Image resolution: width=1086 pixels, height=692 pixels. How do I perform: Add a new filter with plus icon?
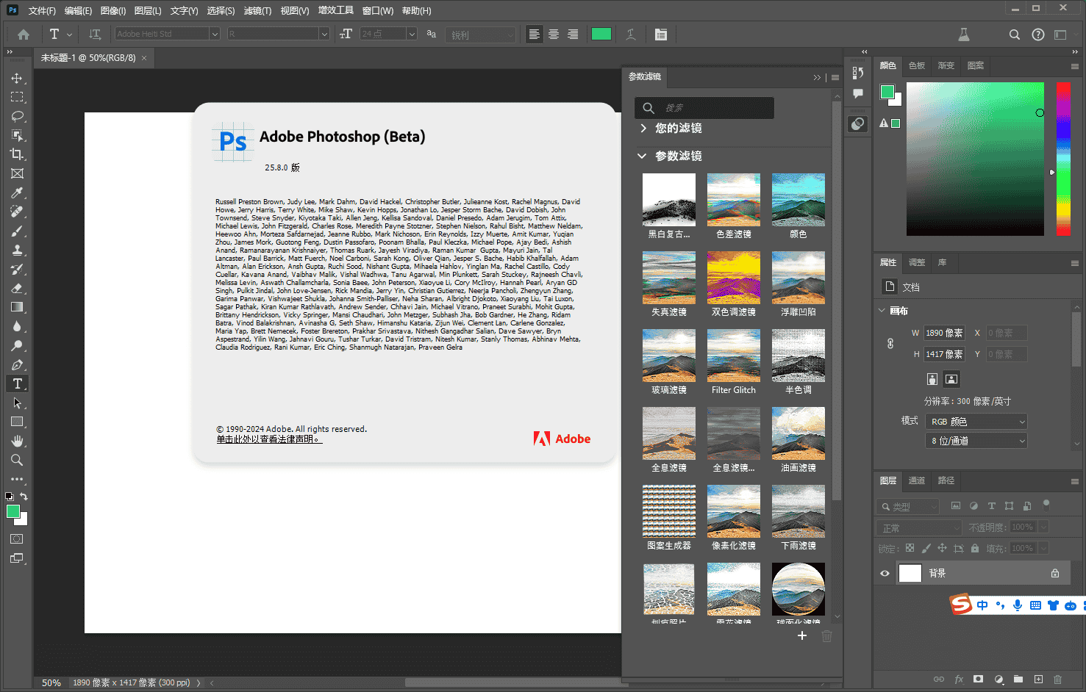coord(802,635)
